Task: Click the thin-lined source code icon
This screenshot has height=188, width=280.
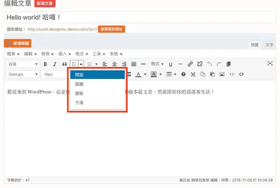Action: pos(231,74)
